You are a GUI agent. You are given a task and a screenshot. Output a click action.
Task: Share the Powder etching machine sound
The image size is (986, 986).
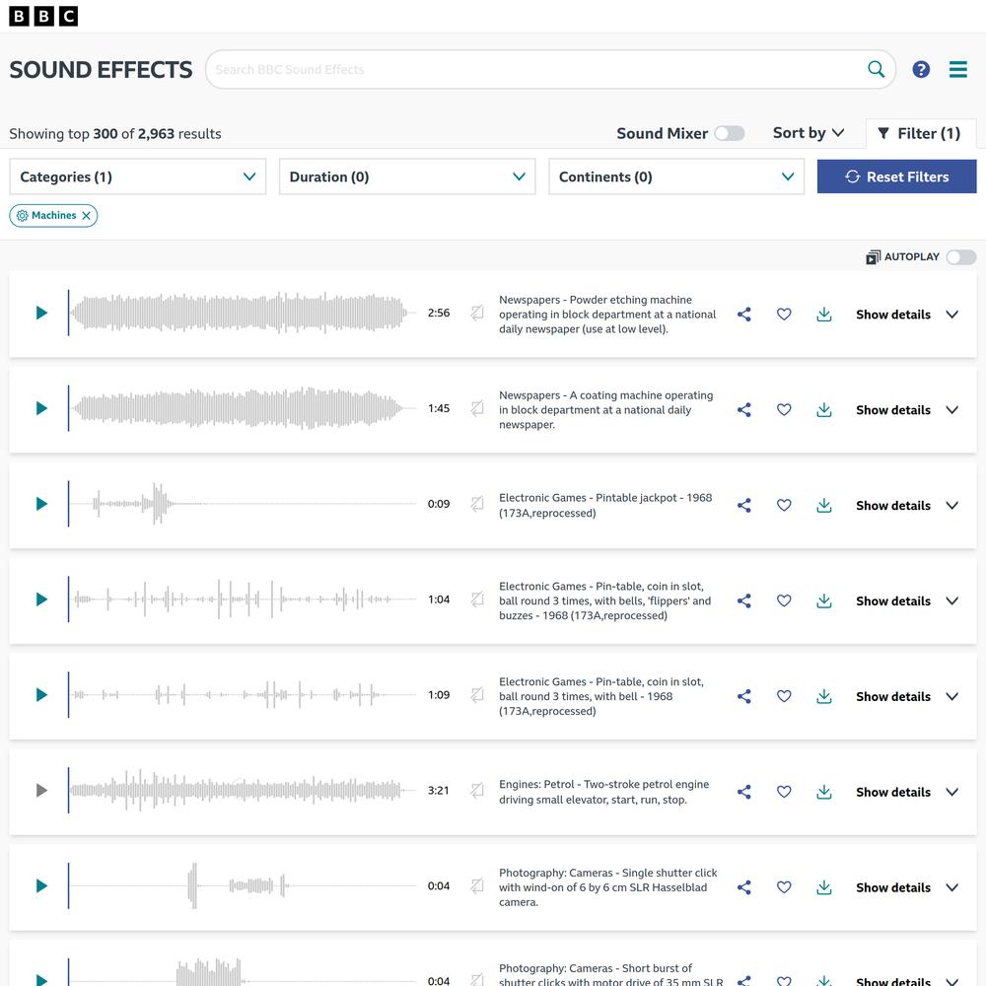743,315
